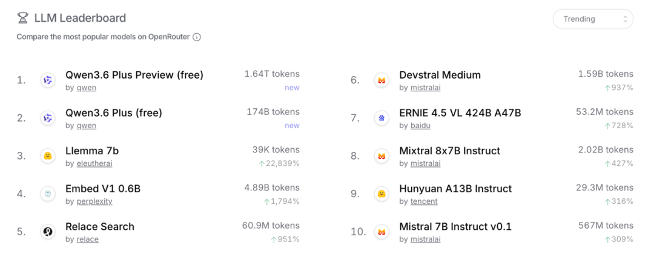The height and width of the screenshot is (257, 654).
Task: Click the Llemma 7b model icon
Action: pos(48,156)
